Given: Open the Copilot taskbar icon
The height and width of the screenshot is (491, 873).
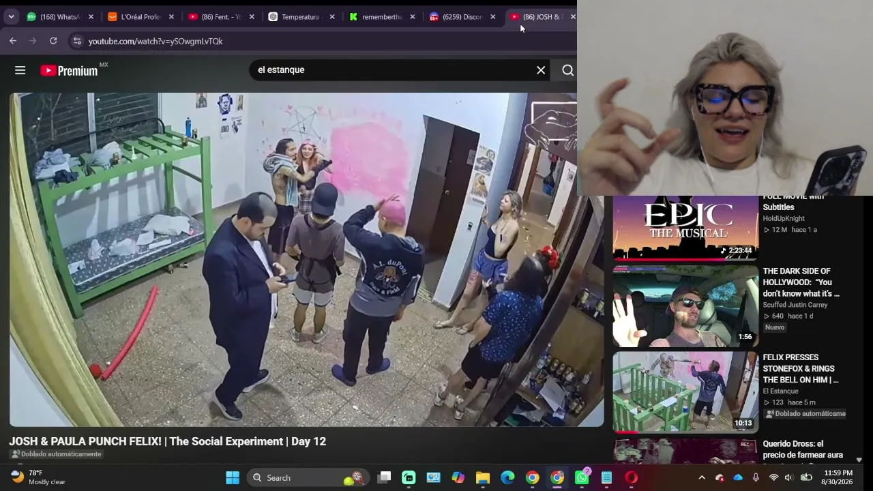Looking at the screenshot, I should click(458, 477).
